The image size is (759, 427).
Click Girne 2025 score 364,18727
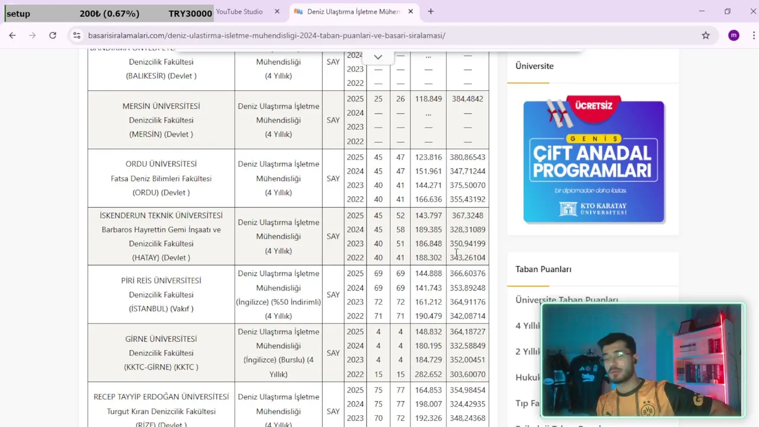pos(467,332)
